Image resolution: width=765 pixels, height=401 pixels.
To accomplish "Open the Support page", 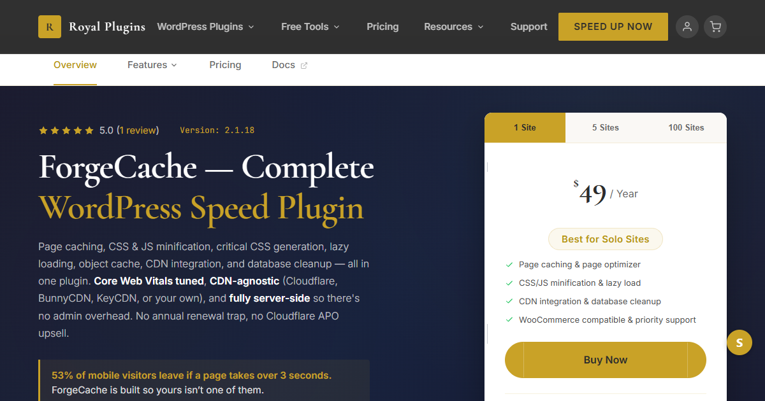I will [528, 27].
